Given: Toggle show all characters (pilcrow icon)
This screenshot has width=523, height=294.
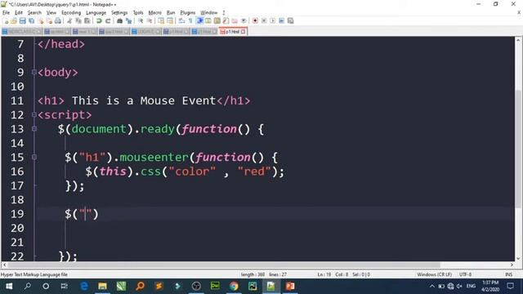Looking at the screenshot, I should tap(190, 20).
